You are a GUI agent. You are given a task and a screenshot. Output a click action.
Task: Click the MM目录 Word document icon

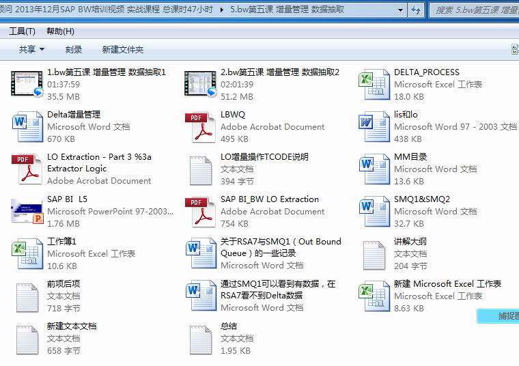tap(374, 169)
